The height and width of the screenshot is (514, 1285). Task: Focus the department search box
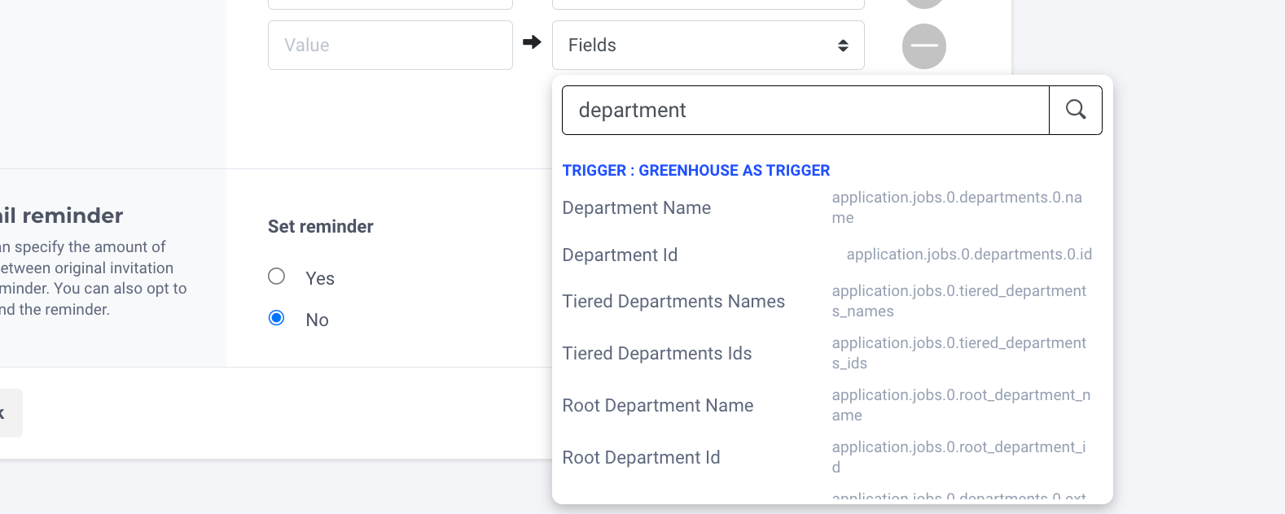click(805, 110)
